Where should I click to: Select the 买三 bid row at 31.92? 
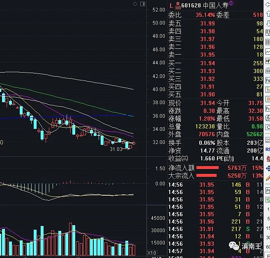[x=215, y=79]
